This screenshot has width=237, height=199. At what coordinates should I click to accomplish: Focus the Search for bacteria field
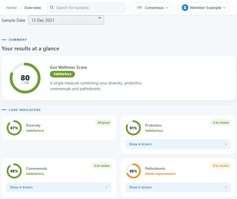coord(86,8)
